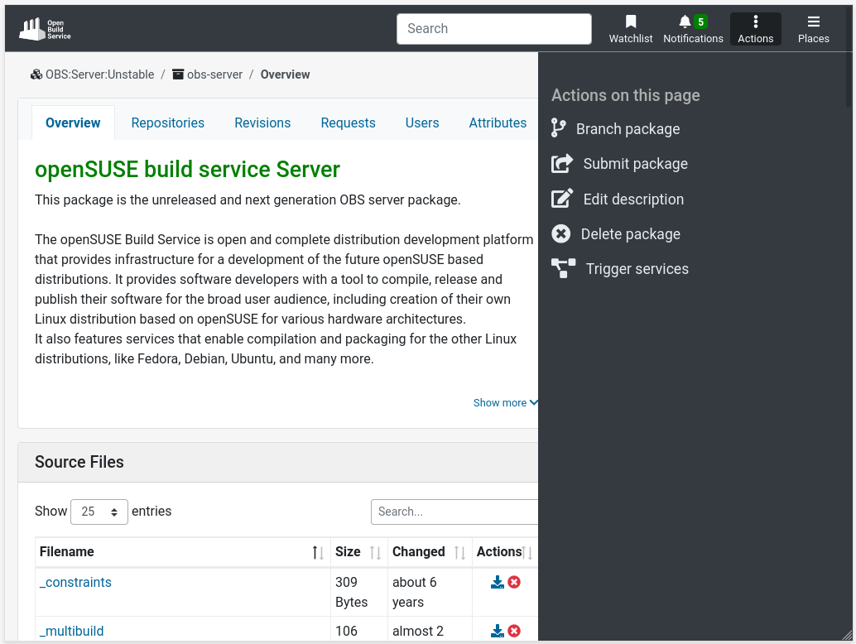Click Branch package action
The width and height of the screenshot is (856, 644).
point(628,129)
